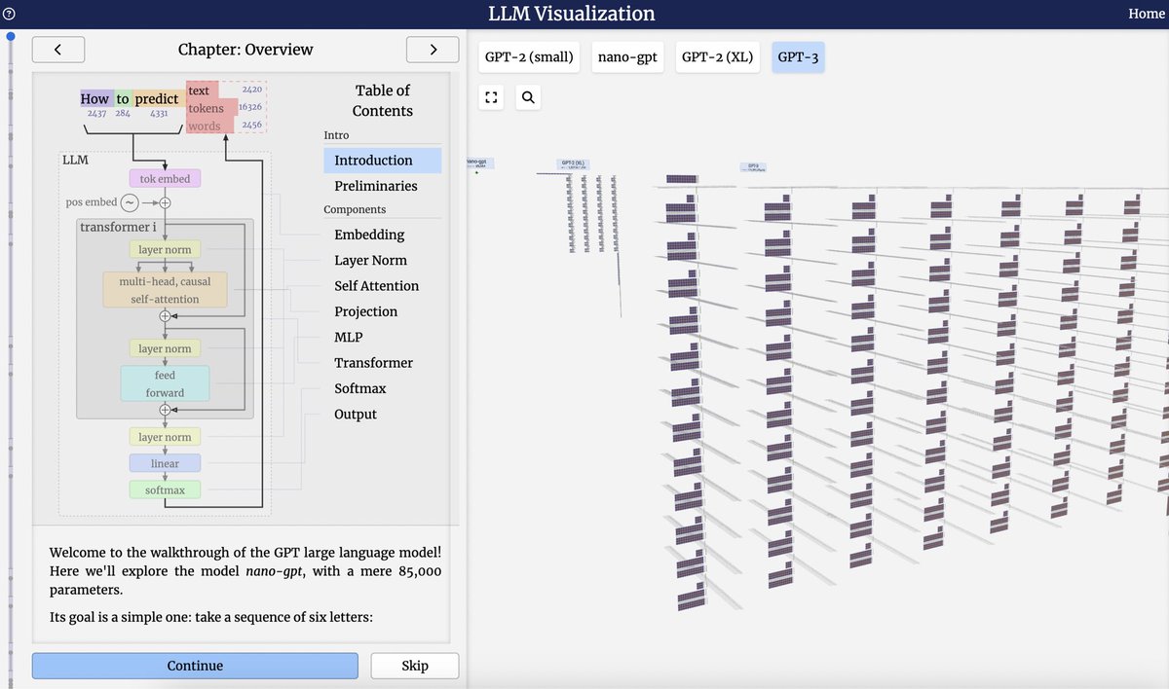Click the Continue button
This screenshot has width=1169, height=689.
[195, 666]
